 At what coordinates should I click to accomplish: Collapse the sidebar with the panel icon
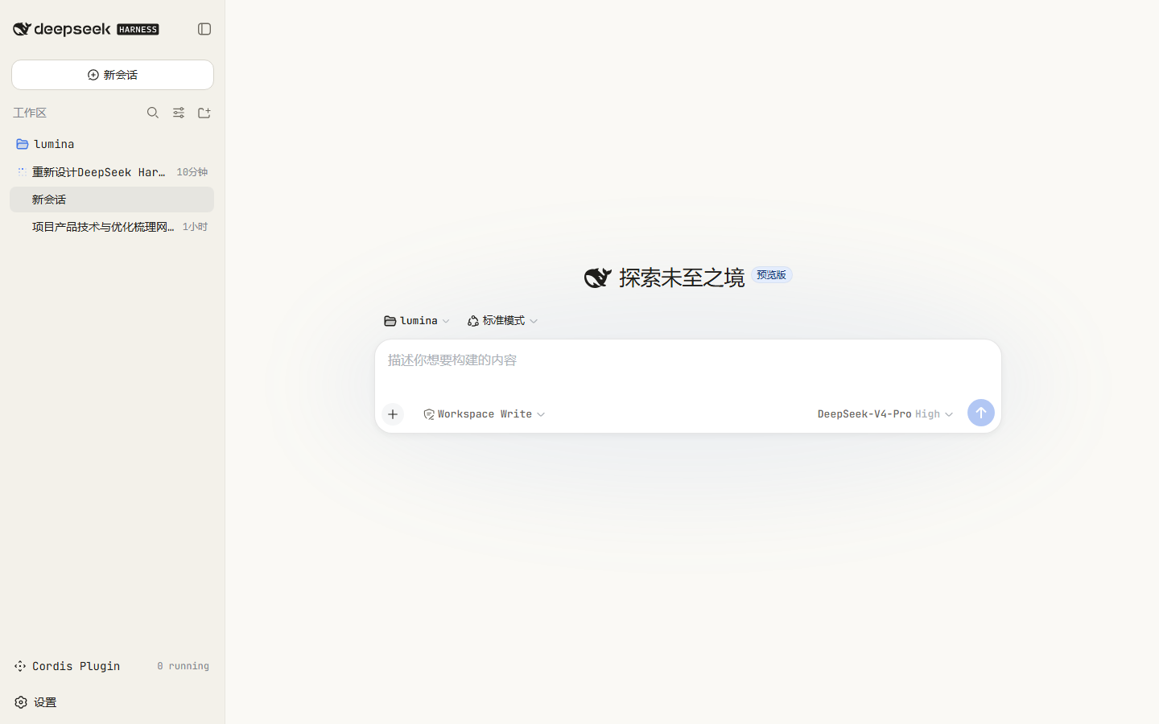(x=204, y=29)
